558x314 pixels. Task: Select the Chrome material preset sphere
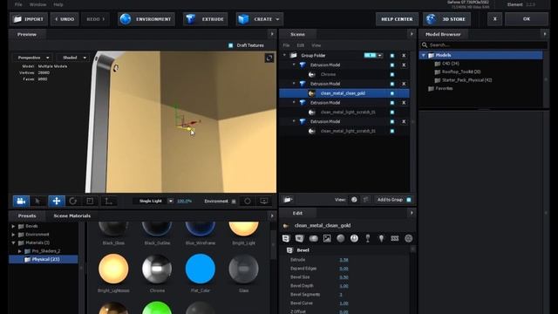pyautogui.click(x=157, y=269)
